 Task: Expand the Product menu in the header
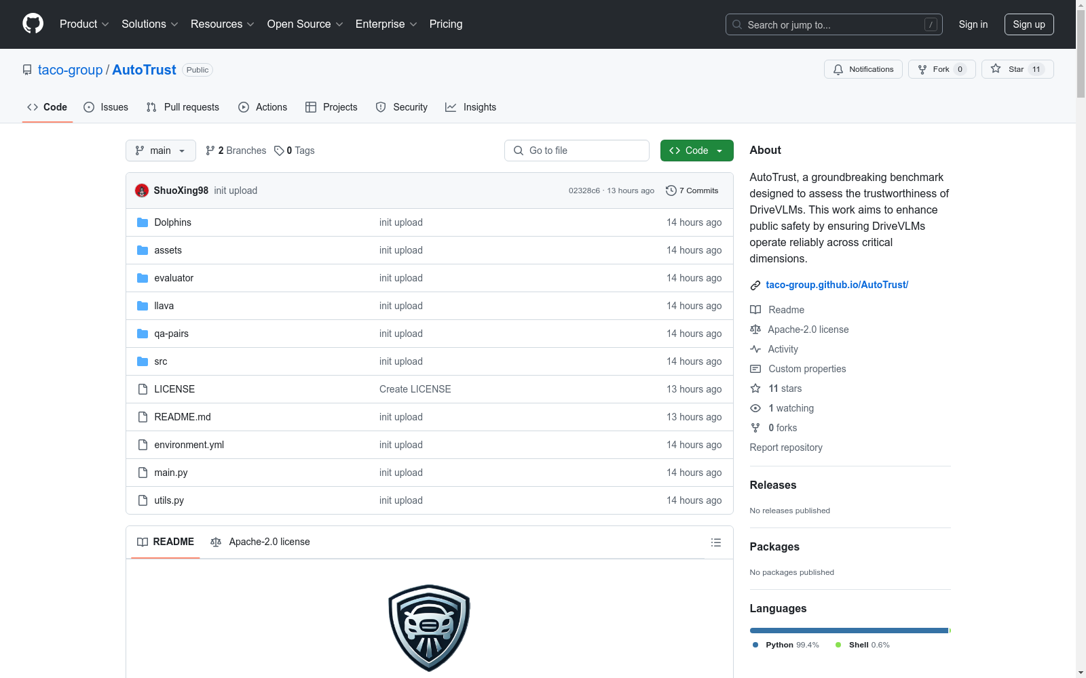tap(83, 24)
